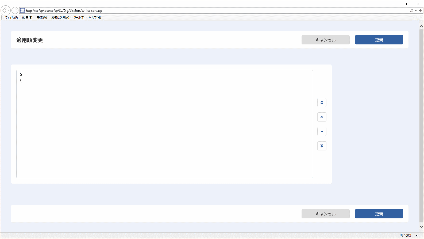Screen dimensions: 424x239
Task: Minimize the browser window
Action: 394,4
